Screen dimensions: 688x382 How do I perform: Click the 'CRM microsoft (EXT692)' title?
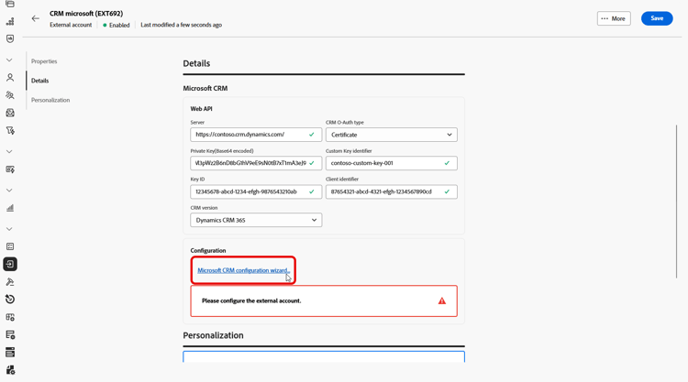coord(86,14)
